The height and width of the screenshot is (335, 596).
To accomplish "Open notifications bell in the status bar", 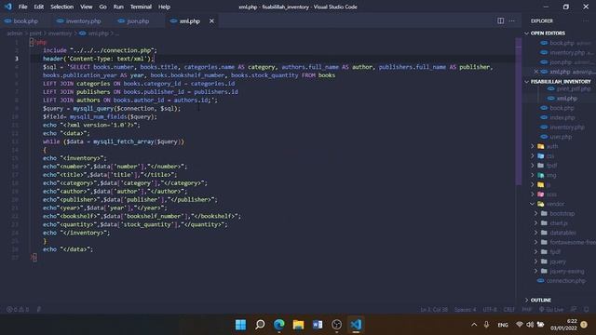I will [587, 310].
